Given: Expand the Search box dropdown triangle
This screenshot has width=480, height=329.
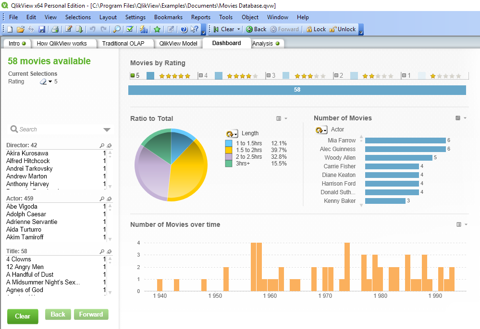Looking at the screenshot, I should click(107, 130).
